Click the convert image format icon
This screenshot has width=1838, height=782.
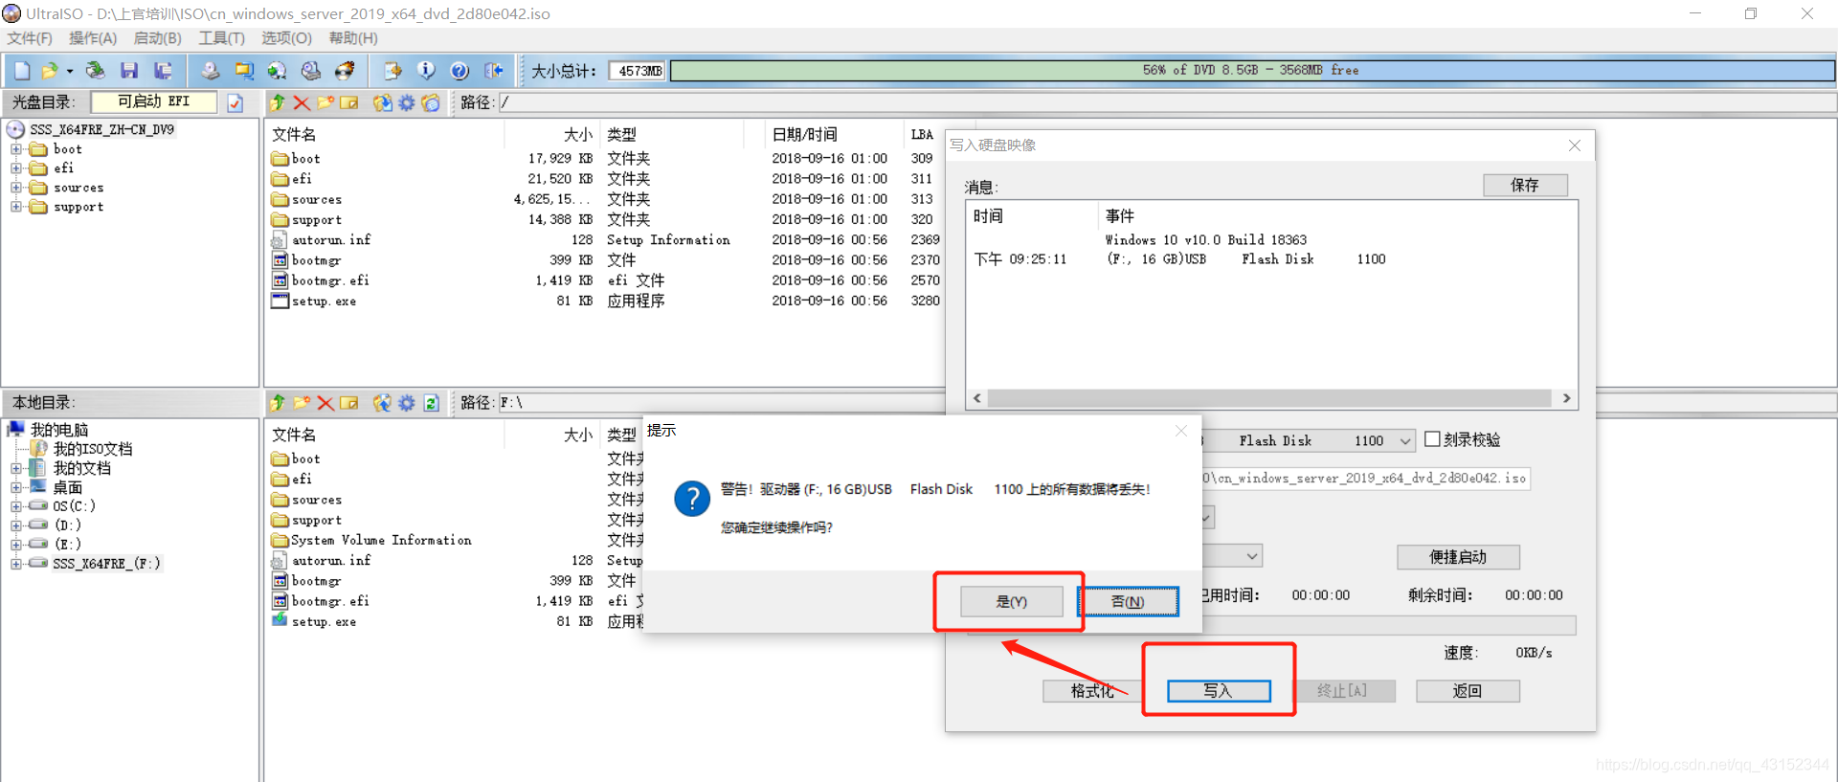point(244,71)
